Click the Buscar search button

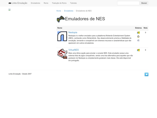click(144, 3)
